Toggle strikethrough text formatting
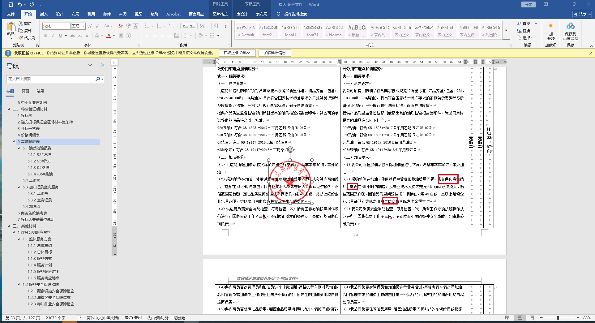Viewport: 595px width, 323px height. 73,36
